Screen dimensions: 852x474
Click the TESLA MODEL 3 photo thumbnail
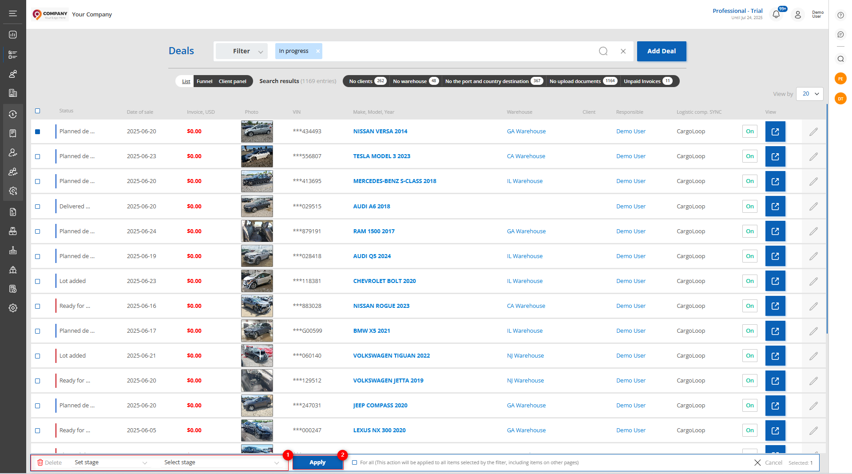(257, 156)
